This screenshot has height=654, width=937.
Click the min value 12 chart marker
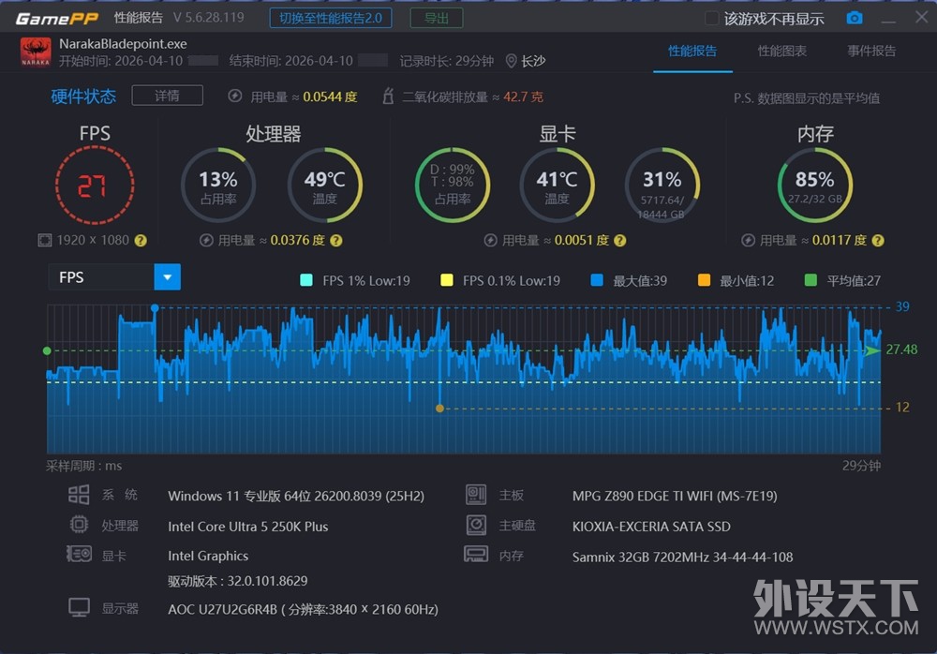coord(439,409)
